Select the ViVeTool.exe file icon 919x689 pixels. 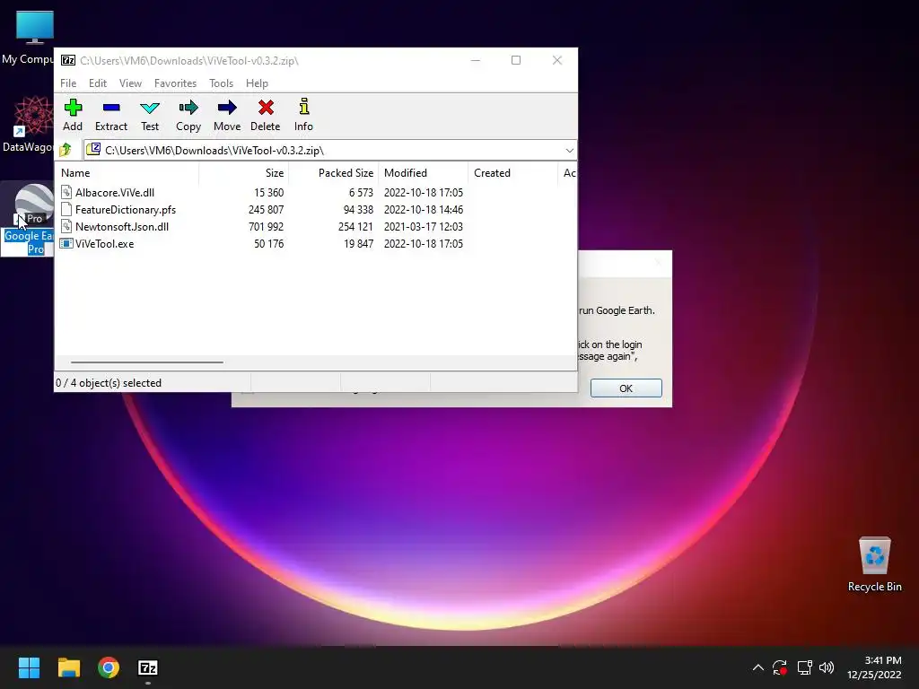[x=66, y=243]
